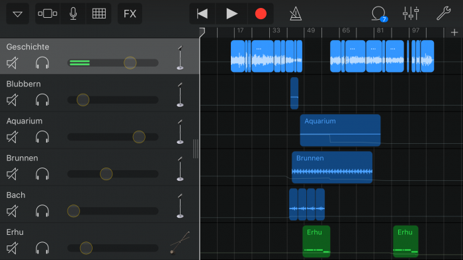463x260 pixels.
Task: Select the Geschichte microphone instrument icon
Action: 180,57
